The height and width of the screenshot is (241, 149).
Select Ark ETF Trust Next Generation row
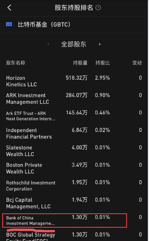pos(74,116)
